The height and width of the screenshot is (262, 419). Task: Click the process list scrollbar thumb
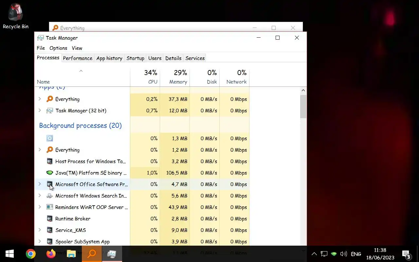[303, 106]
